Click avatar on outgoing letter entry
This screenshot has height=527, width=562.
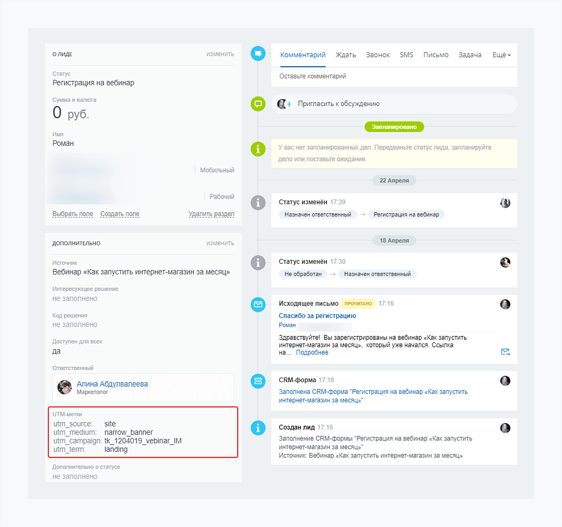click(x=505, y=304)
